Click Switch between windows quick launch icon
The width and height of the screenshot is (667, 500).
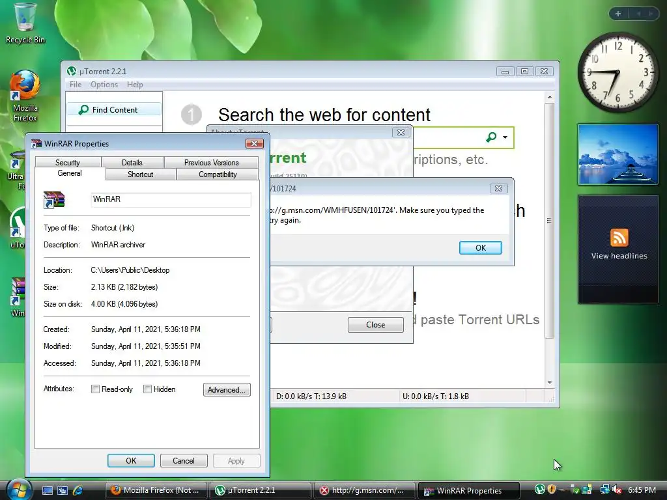(63, 490)
